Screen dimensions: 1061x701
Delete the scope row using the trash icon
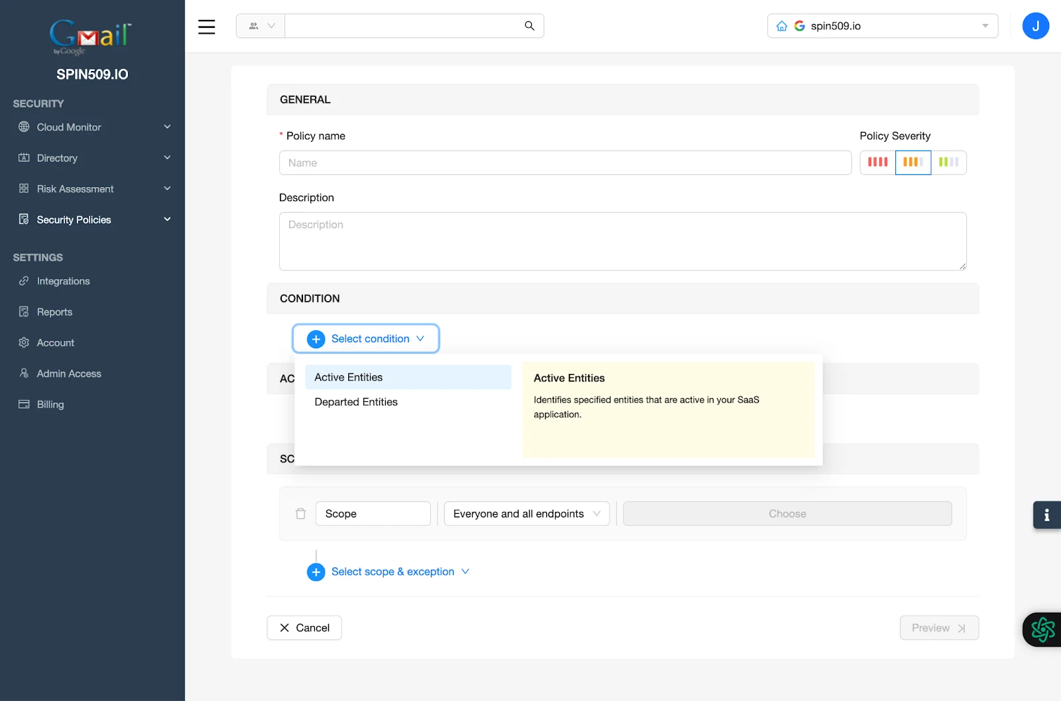point(300,513)
